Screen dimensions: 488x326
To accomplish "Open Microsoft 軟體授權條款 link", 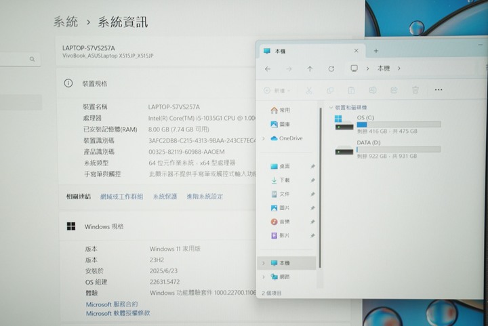I will 118,313.
